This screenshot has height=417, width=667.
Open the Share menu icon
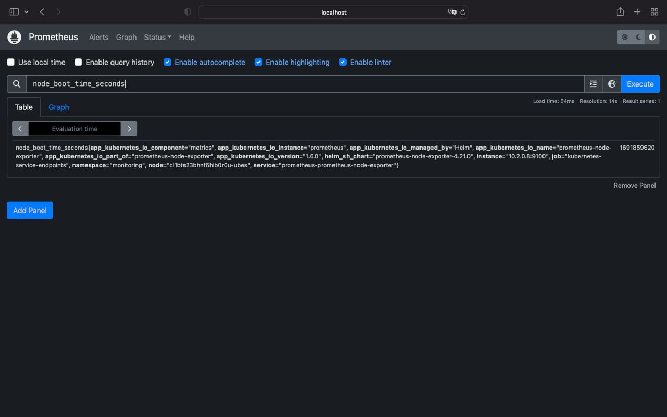(x=620, y=11)
